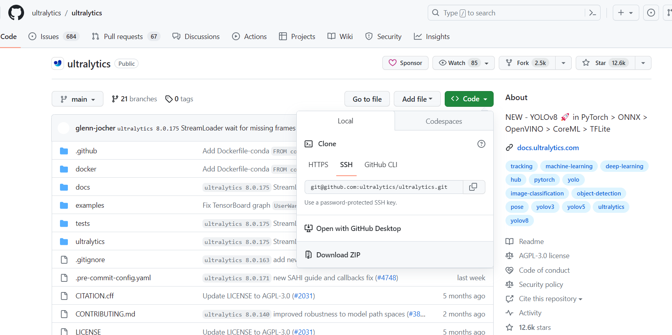Click Go to file button
Screen dimensions: 672x335
coord(367,99)
